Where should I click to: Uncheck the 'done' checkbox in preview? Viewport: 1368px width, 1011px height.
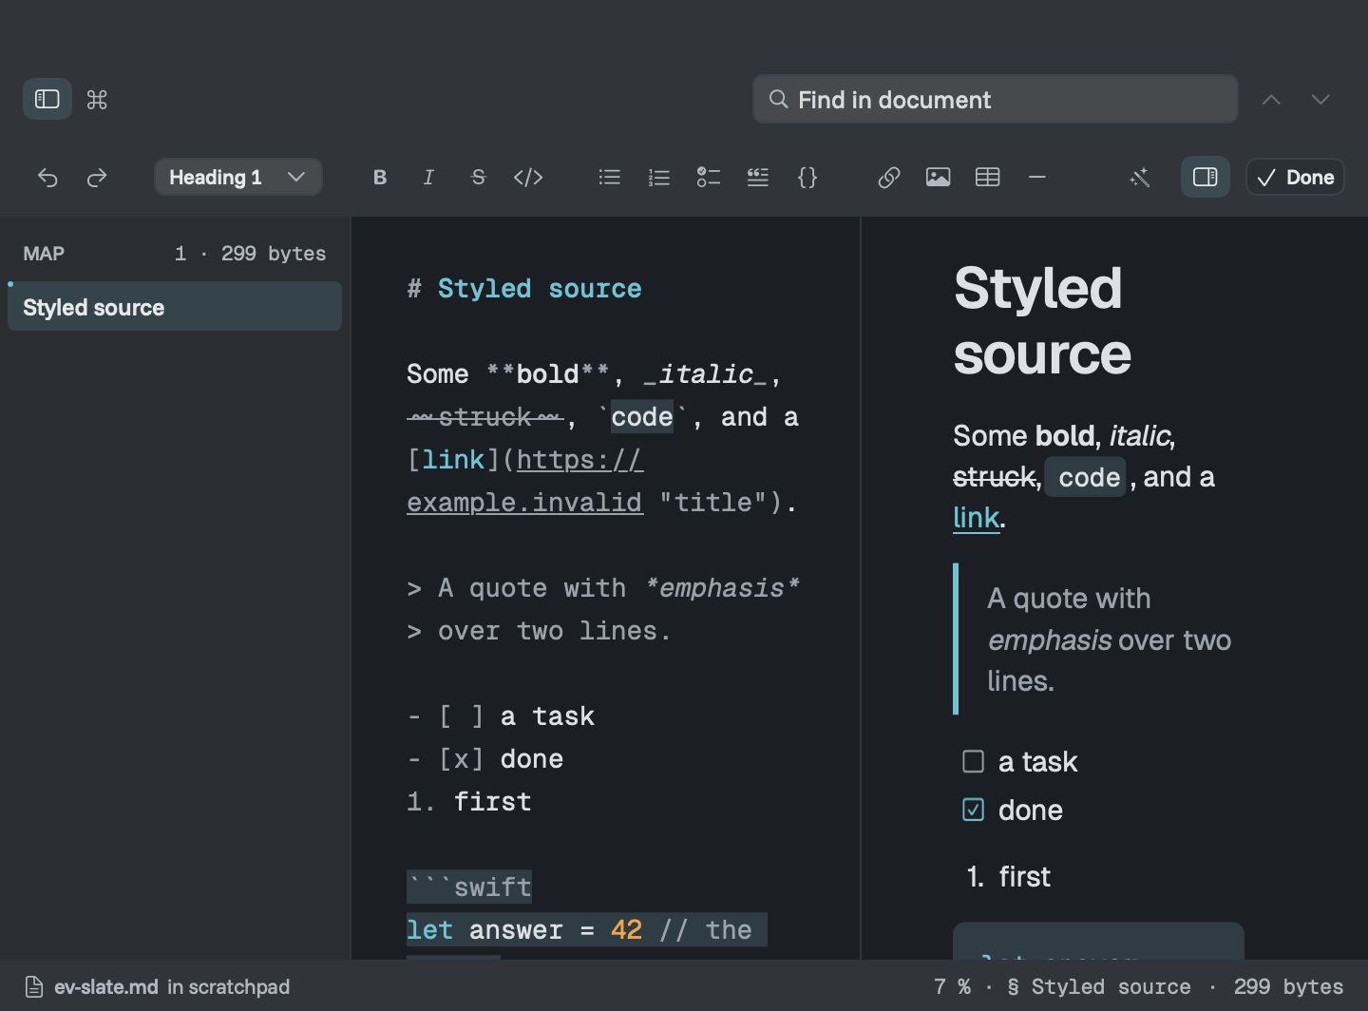click(973, 810)
